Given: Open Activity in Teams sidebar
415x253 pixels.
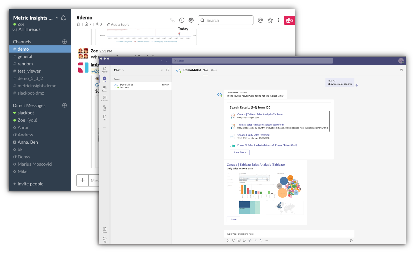Looking at the screenshot, I should coord(105,70).
